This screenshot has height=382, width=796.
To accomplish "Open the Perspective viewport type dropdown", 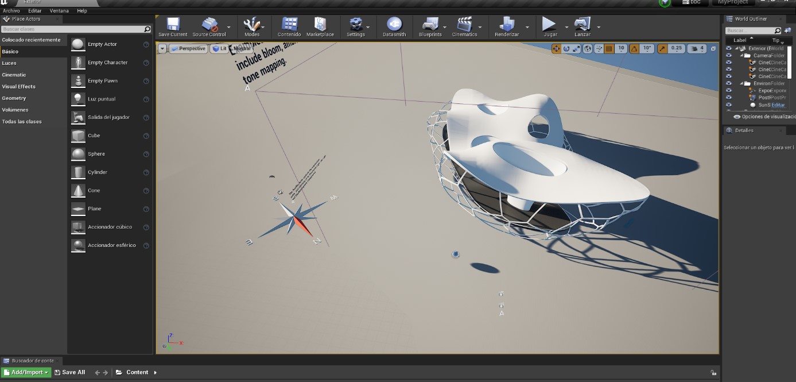I will pyautogui.click(x=188, y=49).
